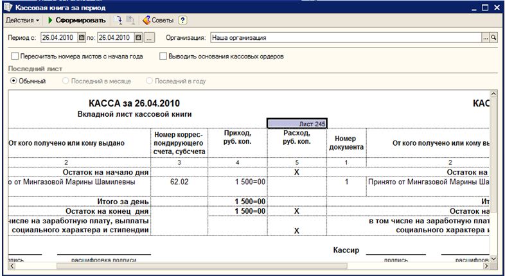505x276 pixels.
Task: Click Номер корреспондирующего счета column header
Action: (179, 143)
